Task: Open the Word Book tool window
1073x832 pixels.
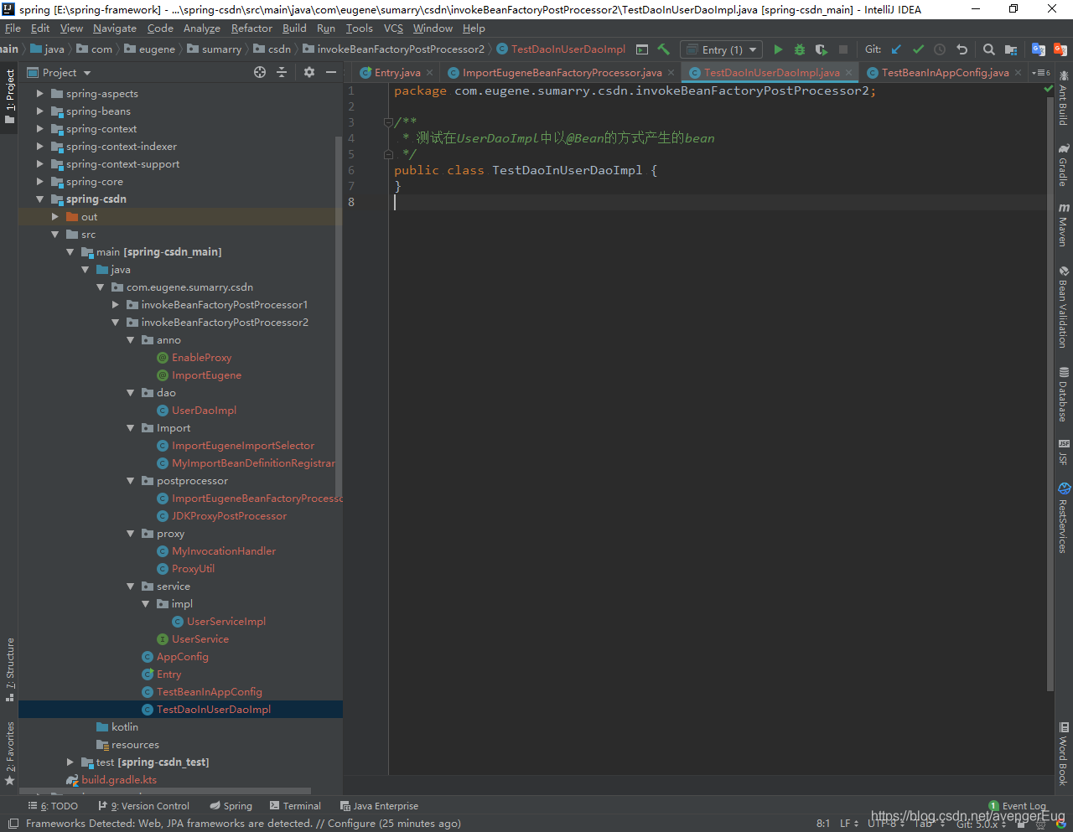Action: pyautogui.click(x=1064, y=752)
